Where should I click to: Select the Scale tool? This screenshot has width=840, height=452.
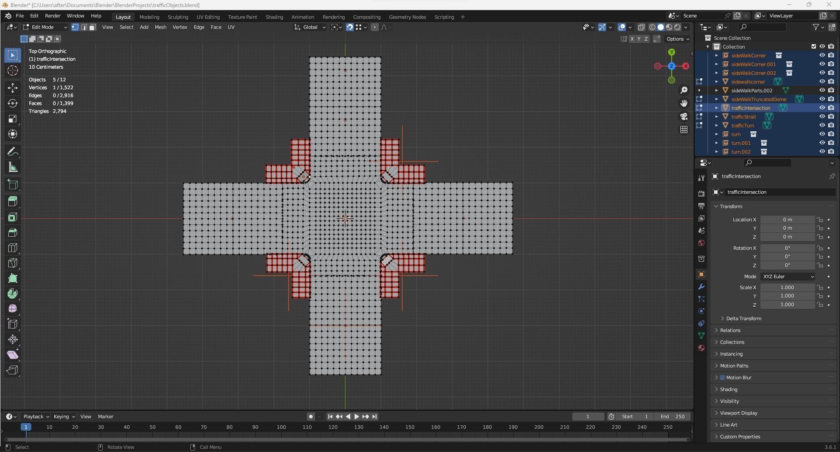13,119
